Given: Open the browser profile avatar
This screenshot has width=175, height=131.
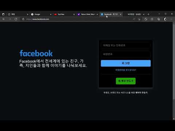Looking at the screenshot, I should pyautogui.click(x=165, y=19).
